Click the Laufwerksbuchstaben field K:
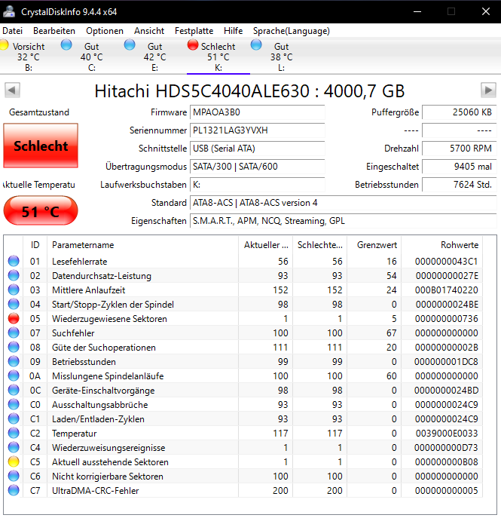This screenshot has width=501, height=518. coord(257,185)
